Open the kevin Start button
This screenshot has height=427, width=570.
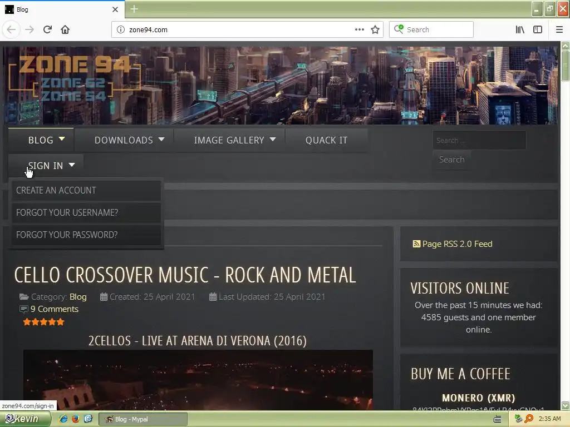coord(24,419)
